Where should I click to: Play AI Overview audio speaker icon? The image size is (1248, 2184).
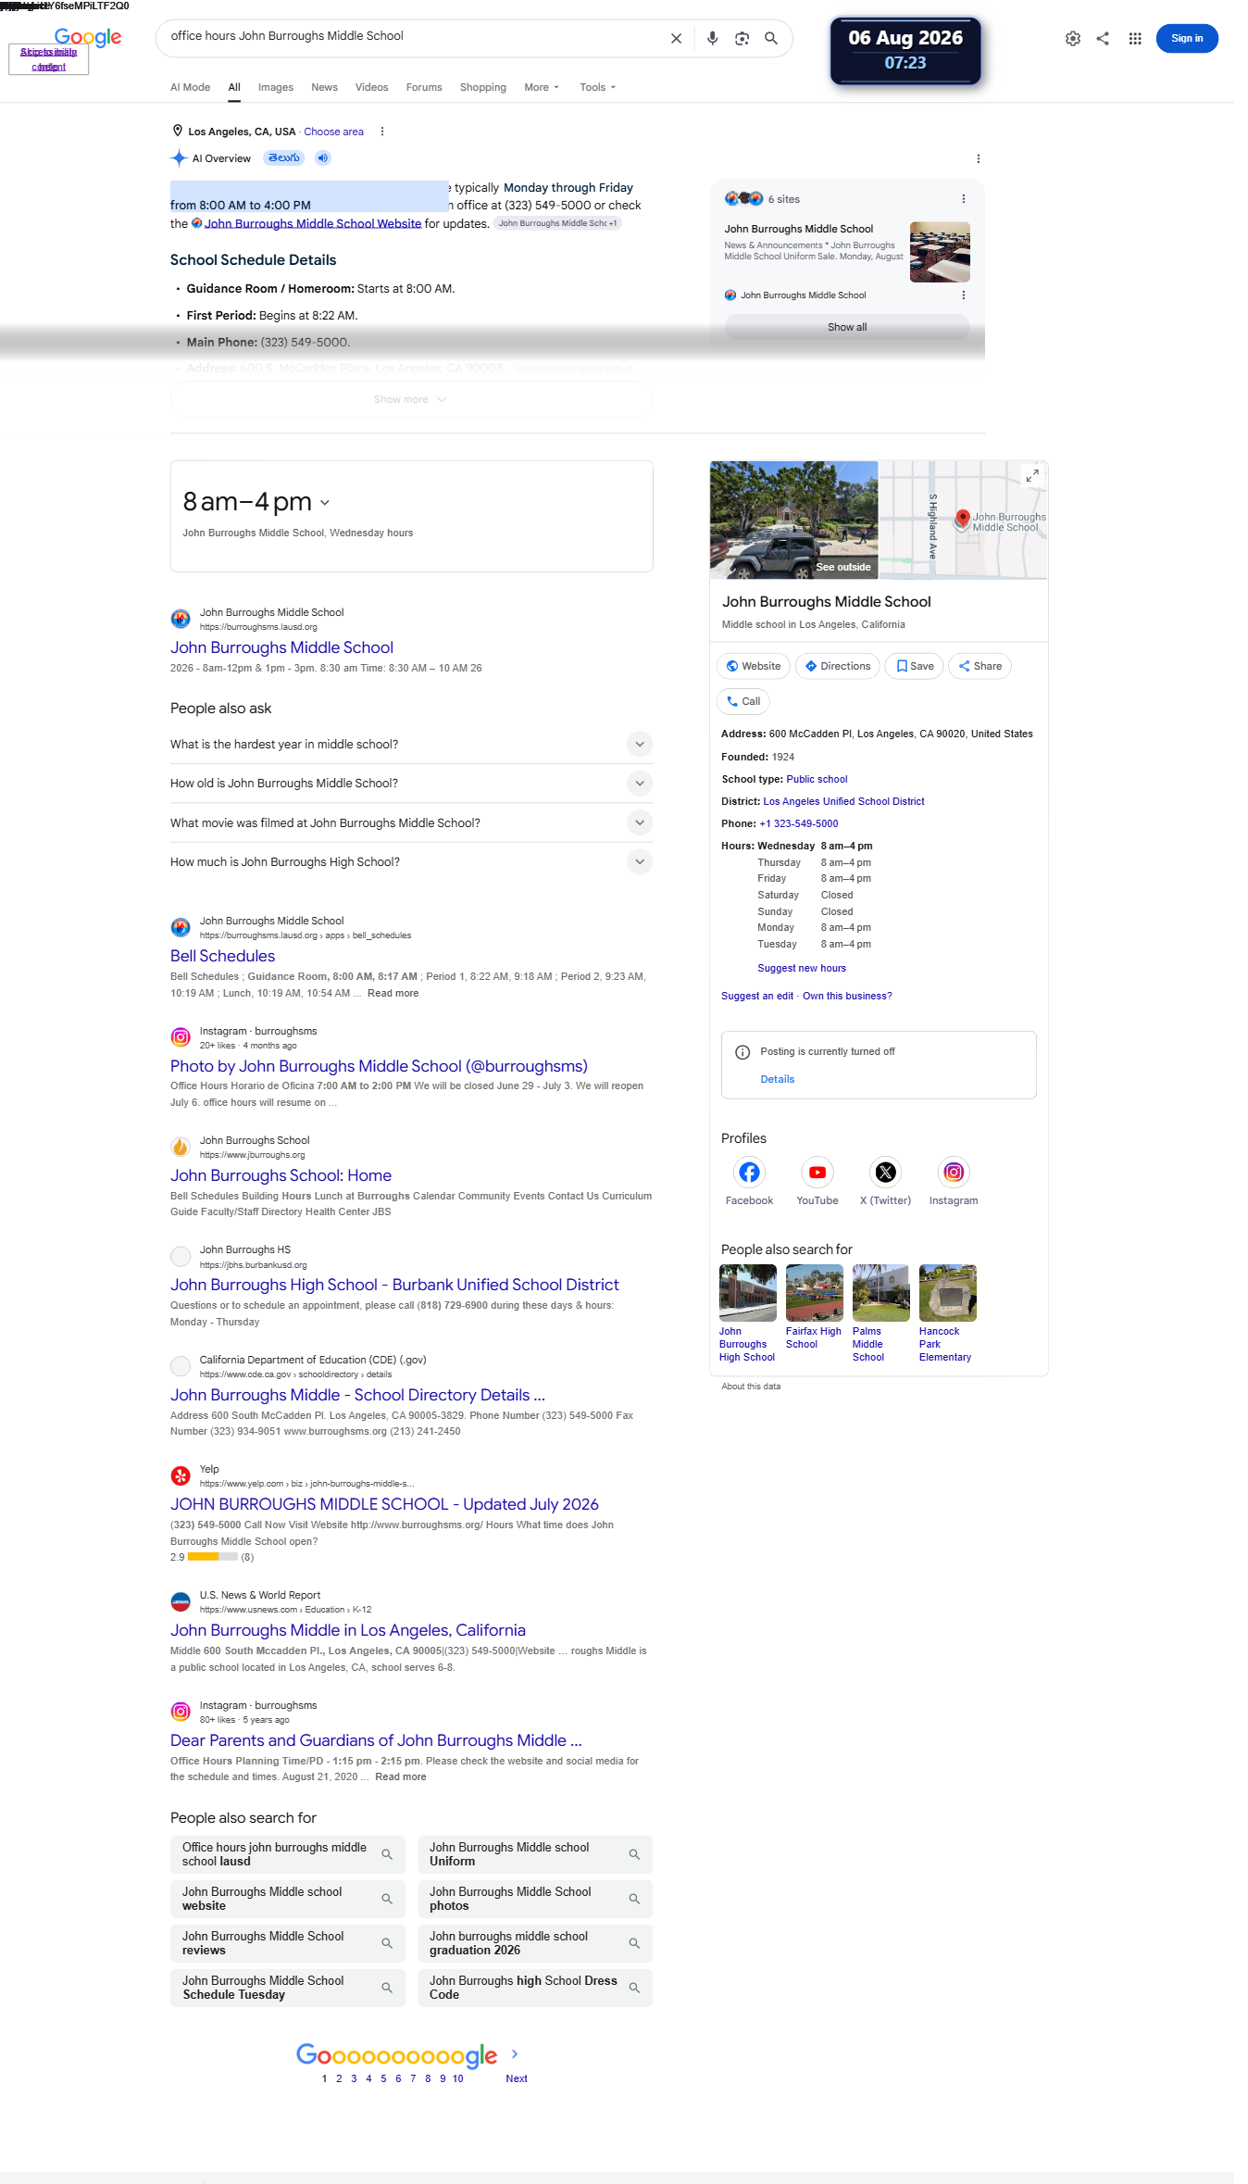click(x=322, y=158)
